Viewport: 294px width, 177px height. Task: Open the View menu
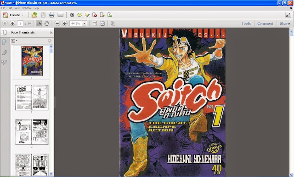[x=17, y=8]
